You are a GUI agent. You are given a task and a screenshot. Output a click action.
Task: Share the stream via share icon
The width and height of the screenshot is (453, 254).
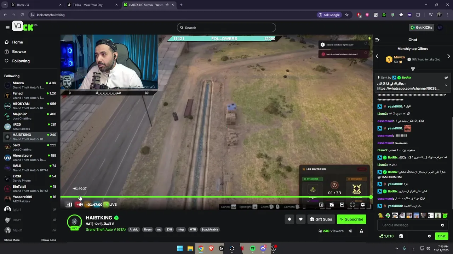(x=350, y=231)
